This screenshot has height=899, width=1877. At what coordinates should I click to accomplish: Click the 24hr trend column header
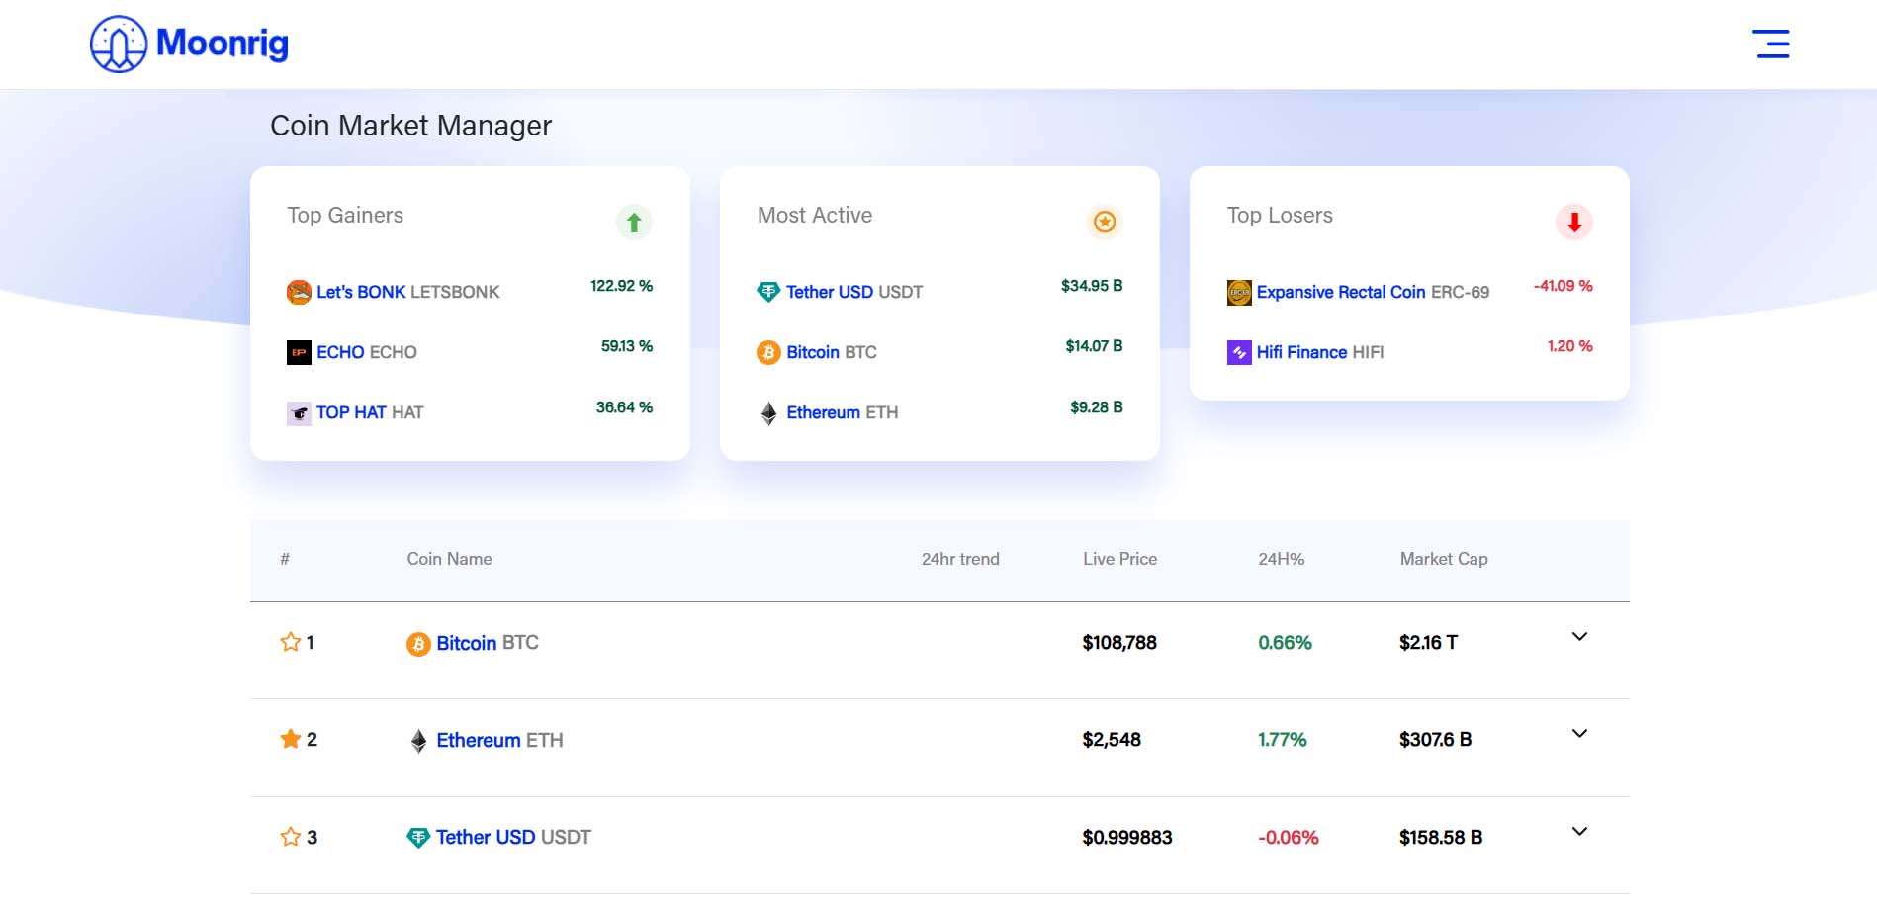(x=960, y=559)
